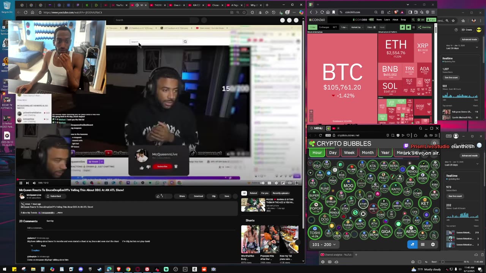Image resolution: width=486 pixels, height=273 pixels.
Task: Open new tab in YouTube browser window
Action: pos(267,5)
